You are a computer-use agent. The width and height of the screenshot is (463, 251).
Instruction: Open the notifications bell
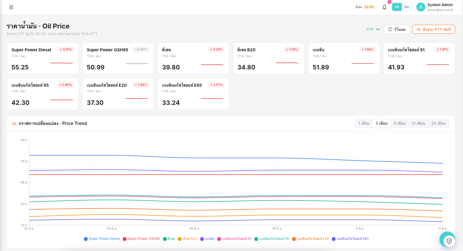click(384, 7)
